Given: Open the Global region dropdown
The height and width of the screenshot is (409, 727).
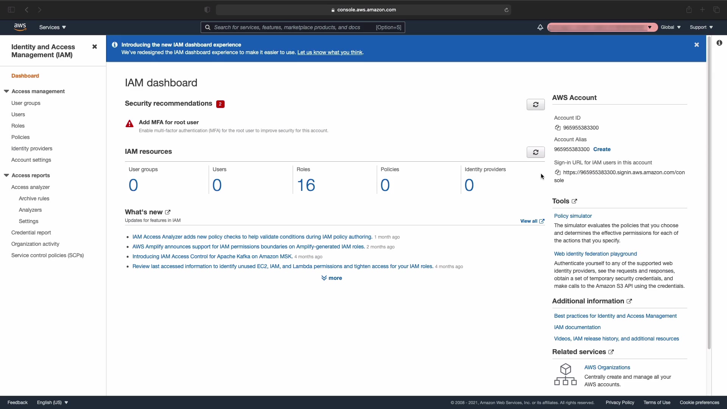Looking at the screenshot, I should point(671,27).
